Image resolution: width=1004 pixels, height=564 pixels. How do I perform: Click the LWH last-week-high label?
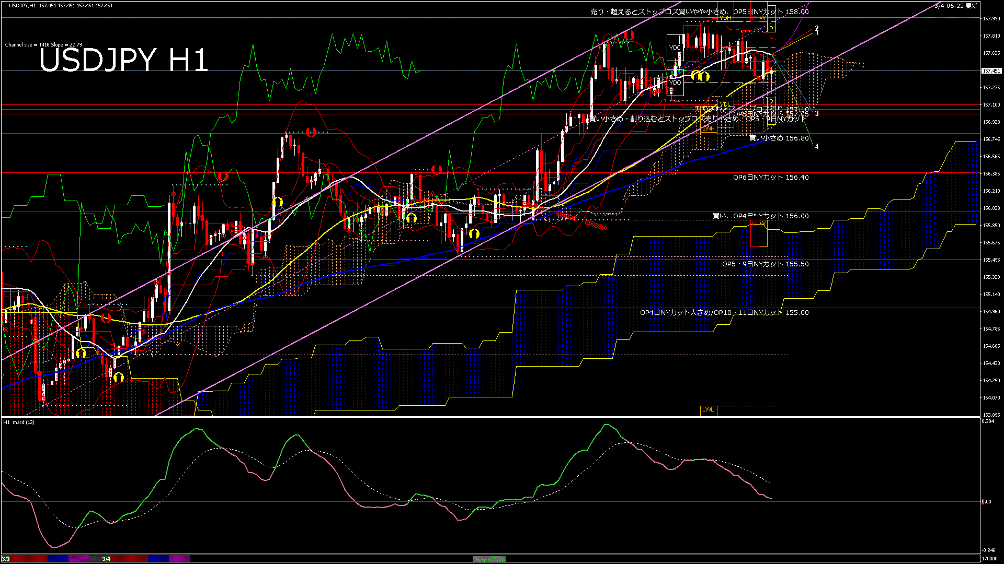click(708, 128)
